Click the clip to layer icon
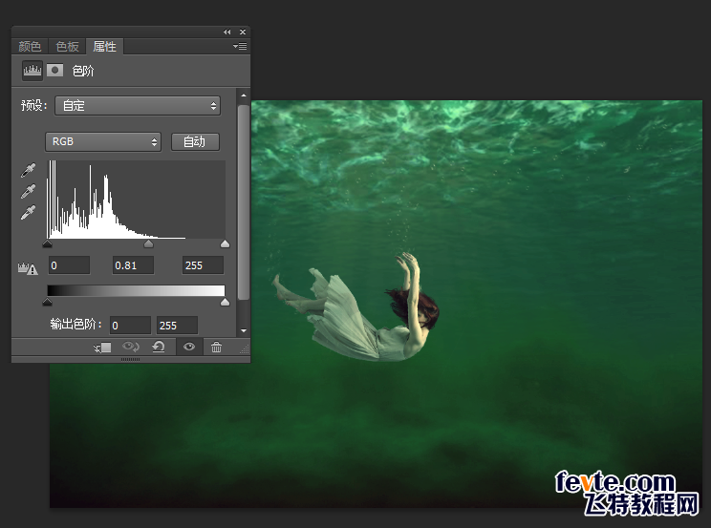The width and height of the screenshot is (711, 528). tap(104, 348)
